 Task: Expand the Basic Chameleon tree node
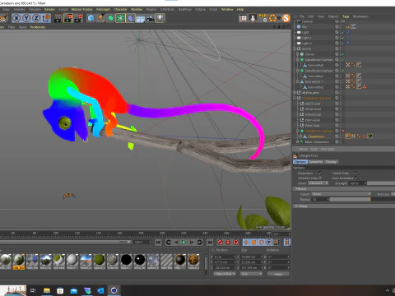(298, 142)
